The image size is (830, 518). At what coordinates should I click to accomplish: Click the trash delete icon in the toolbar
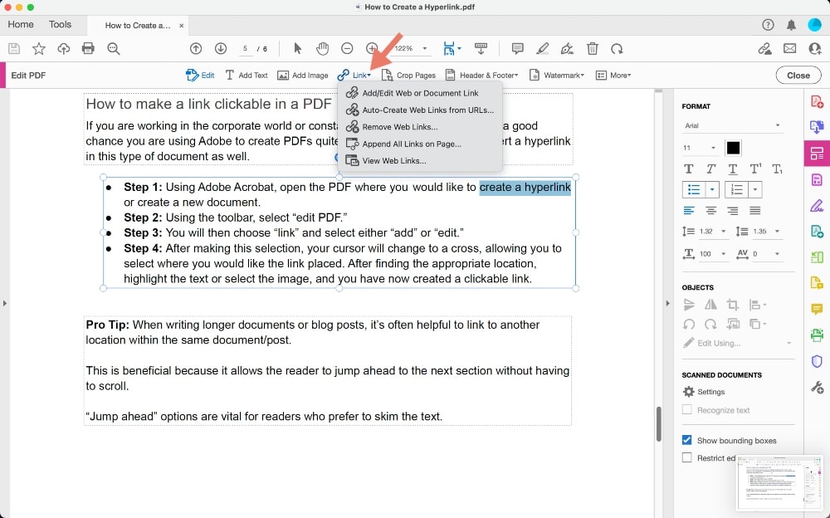[x=593, y=48]
